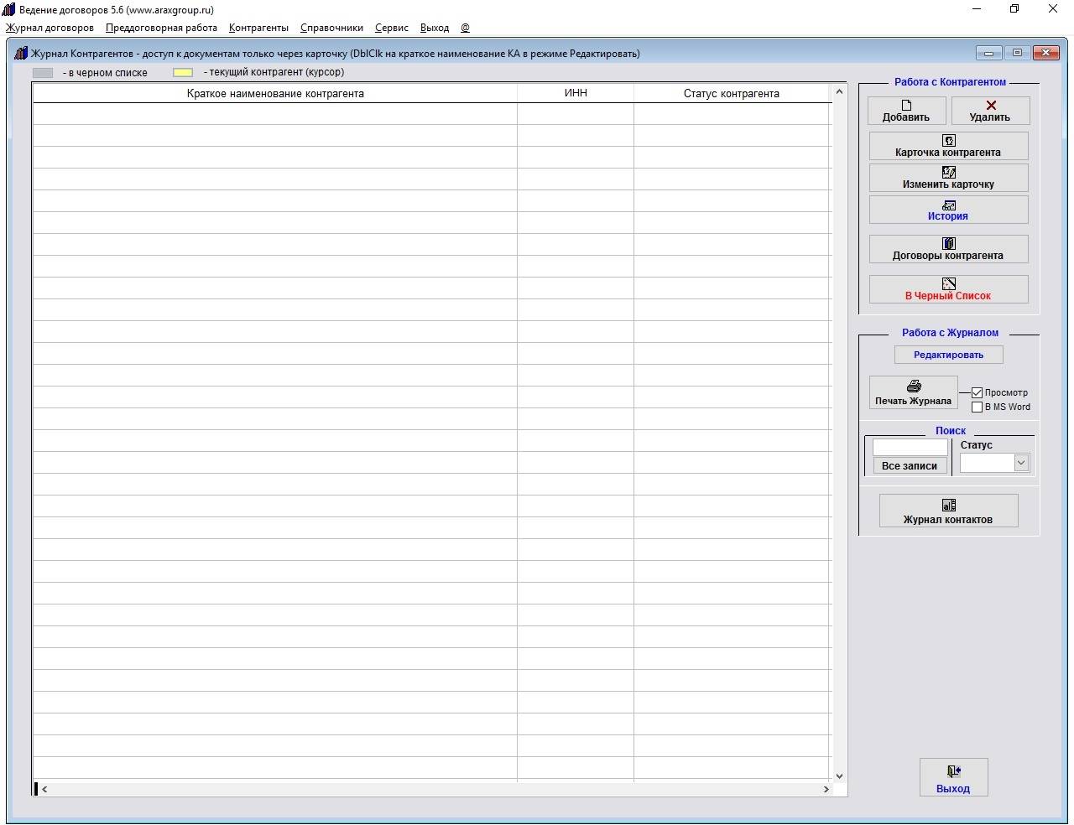1074x825 pixels.
Task: Click the yellow текущий контрагент legend swatch
Action: [183, 73]
